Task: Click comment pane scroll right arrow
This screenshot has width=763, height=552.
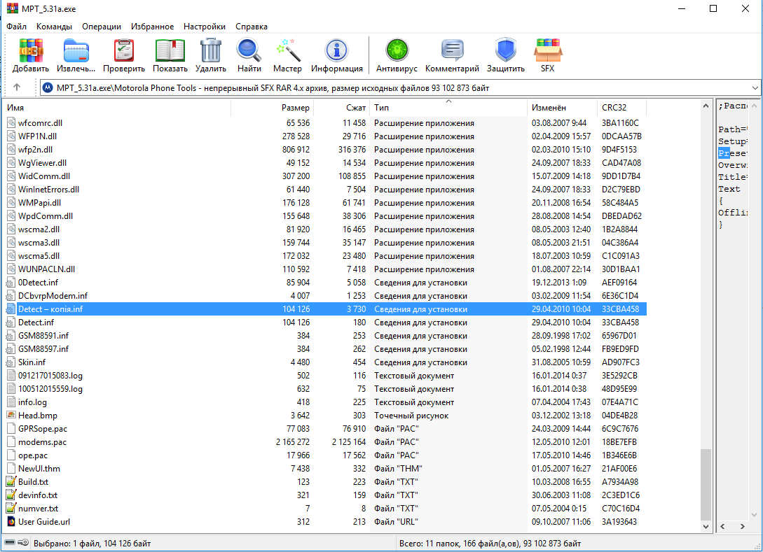Action: click(x=742, y=526)
